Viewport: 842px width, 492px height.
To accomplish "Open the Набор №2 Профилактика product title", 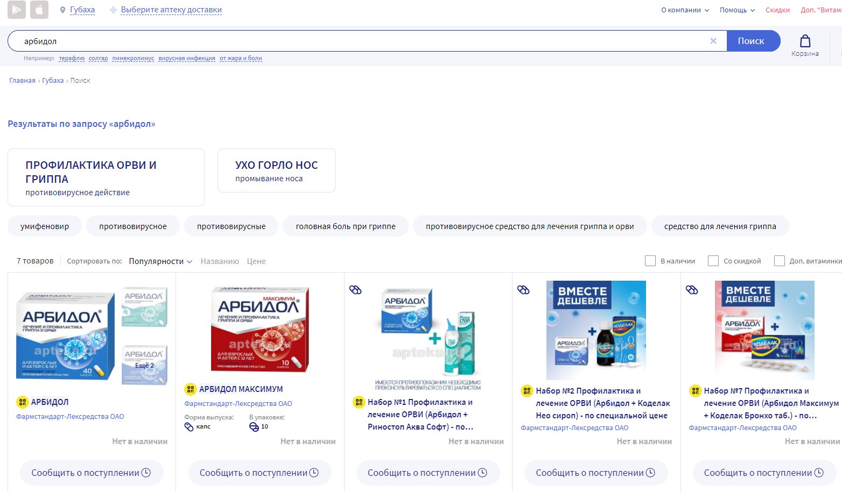I will (x=603, y=403).
